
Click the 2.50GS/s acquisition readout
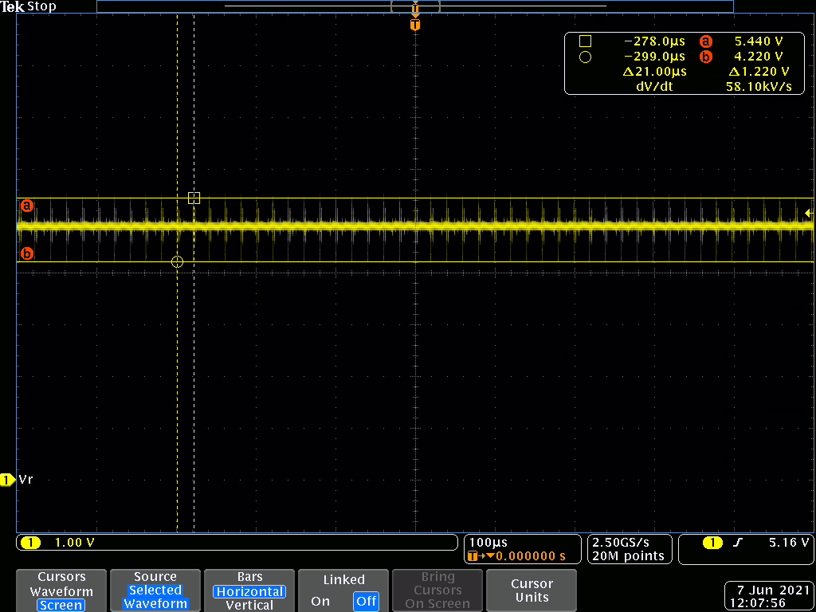click(629, 549)
